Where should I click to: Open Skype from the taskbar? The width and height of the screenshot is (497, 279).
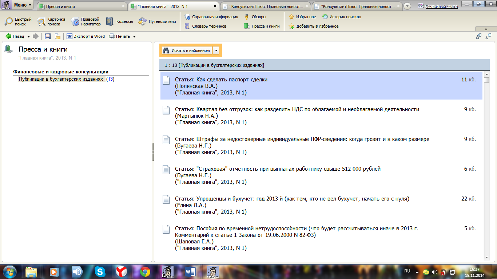[100, 272]
